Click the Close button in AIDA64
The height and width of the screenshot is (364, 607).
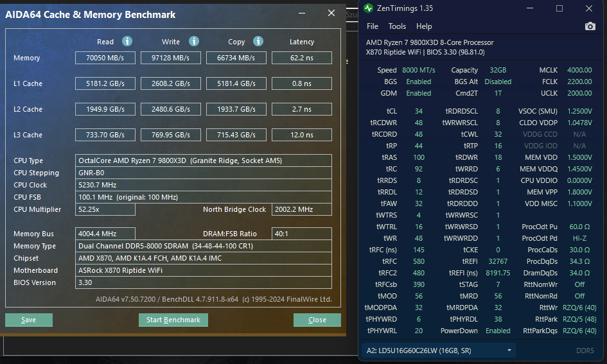click(x=317, y=320)
